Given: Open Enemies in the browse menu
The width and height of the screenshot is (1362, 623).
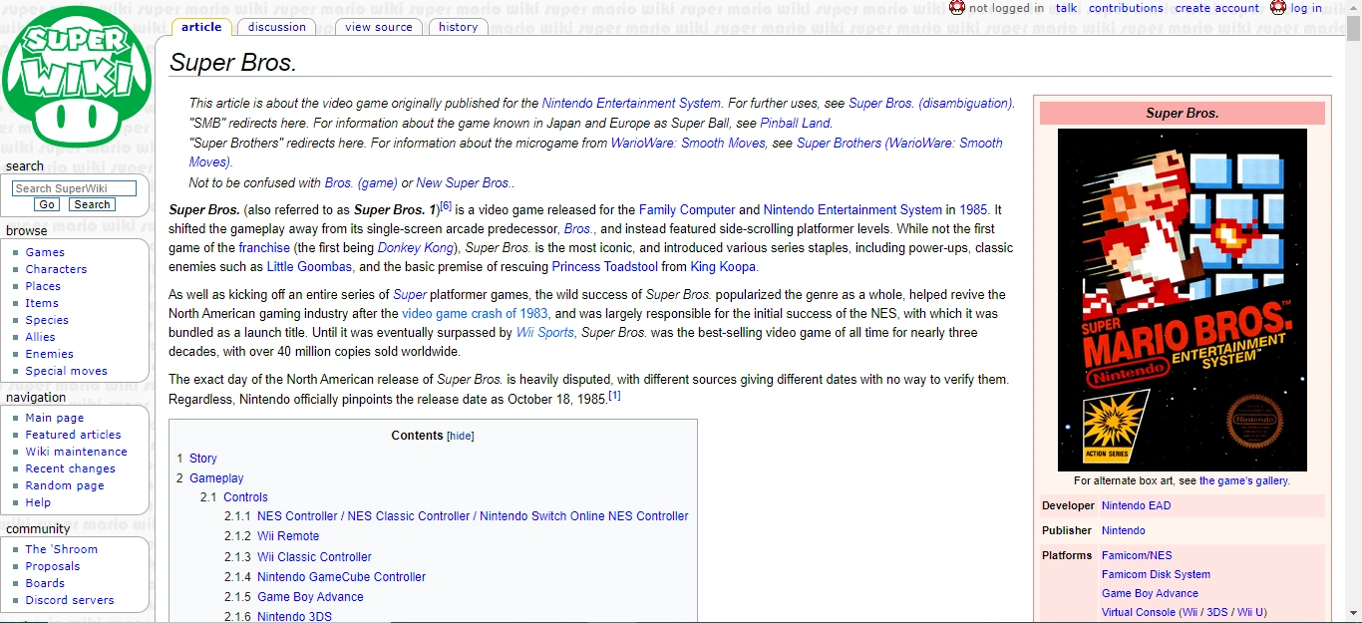Looking at the screenshot, I should pyautogui.click(x=50, y=354).
